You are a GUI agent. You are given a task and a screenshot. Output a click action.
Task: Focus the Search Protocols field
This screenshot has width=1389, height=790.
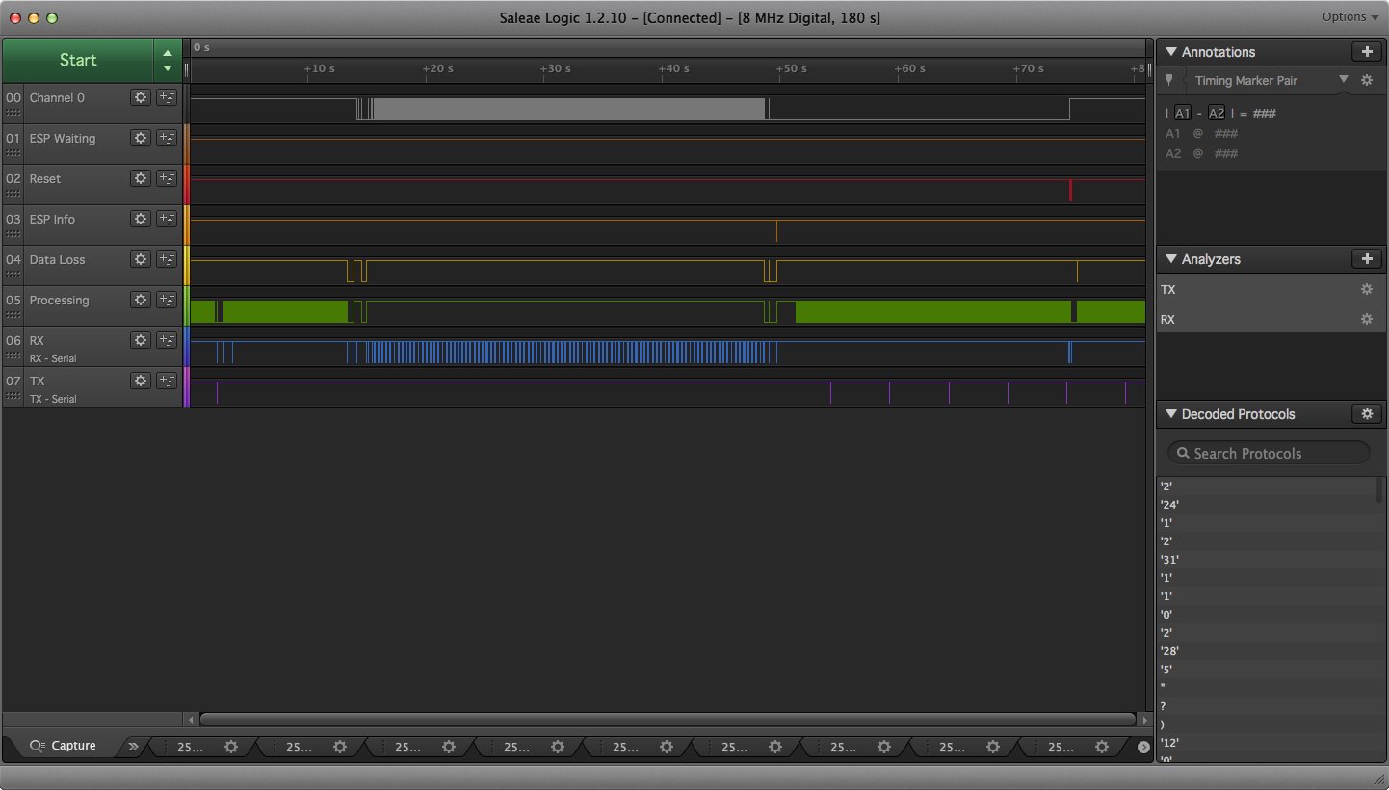click(1269, 453)
